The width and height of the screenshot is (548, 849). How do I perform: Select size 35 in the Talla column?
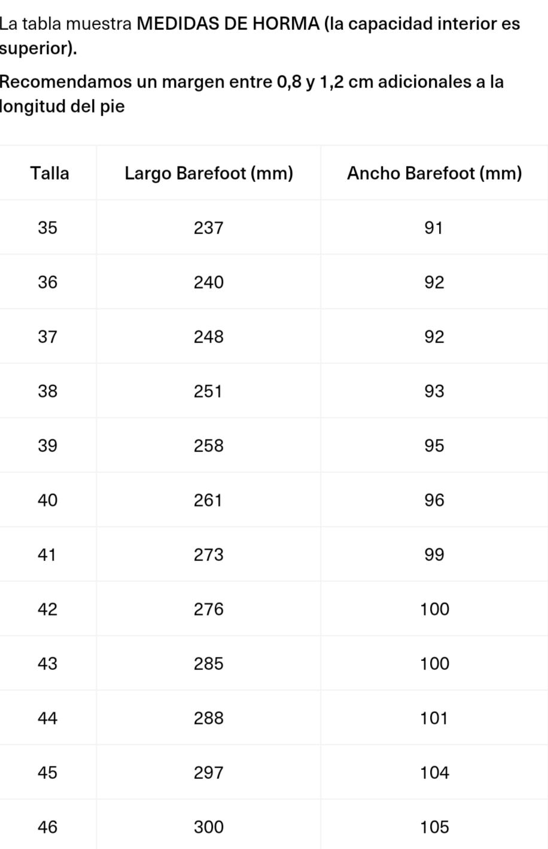click(48, 228)
